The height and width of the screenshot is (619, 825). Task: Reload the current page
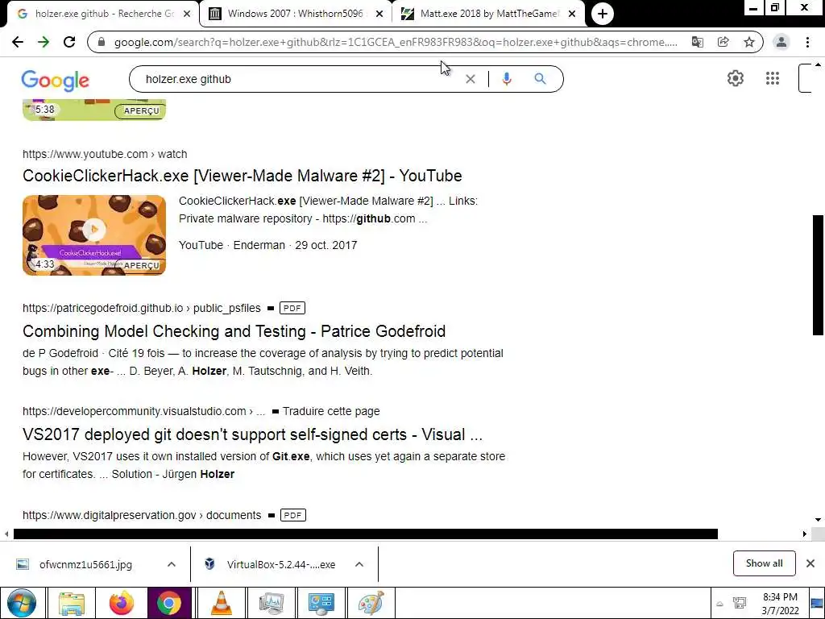pos(69,42)
